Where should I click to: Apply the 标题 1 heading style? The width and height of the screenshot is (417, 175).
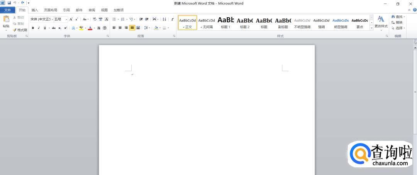[225, 23]
